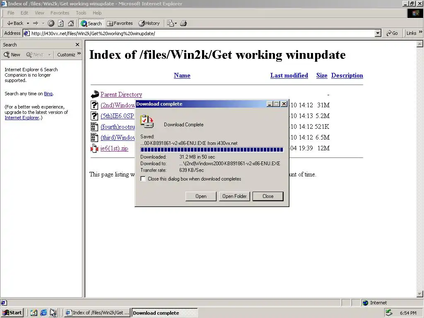424x318 pixels.
Task: Select Download complete taskbar button
Action: (164, 313)
